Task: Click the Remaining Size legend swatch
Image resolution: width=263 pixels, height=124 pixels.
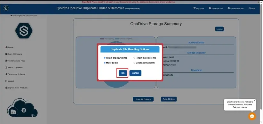Action: 117,39
